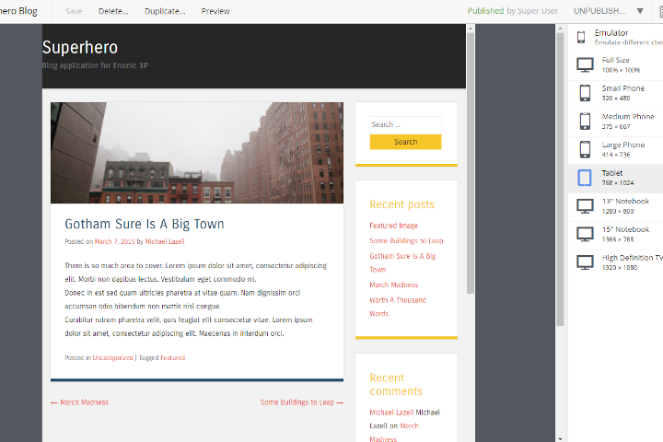Screen dimensions: 663x442
Task: Select the Full Size 100% × 100% option
Action: (616, 65)
